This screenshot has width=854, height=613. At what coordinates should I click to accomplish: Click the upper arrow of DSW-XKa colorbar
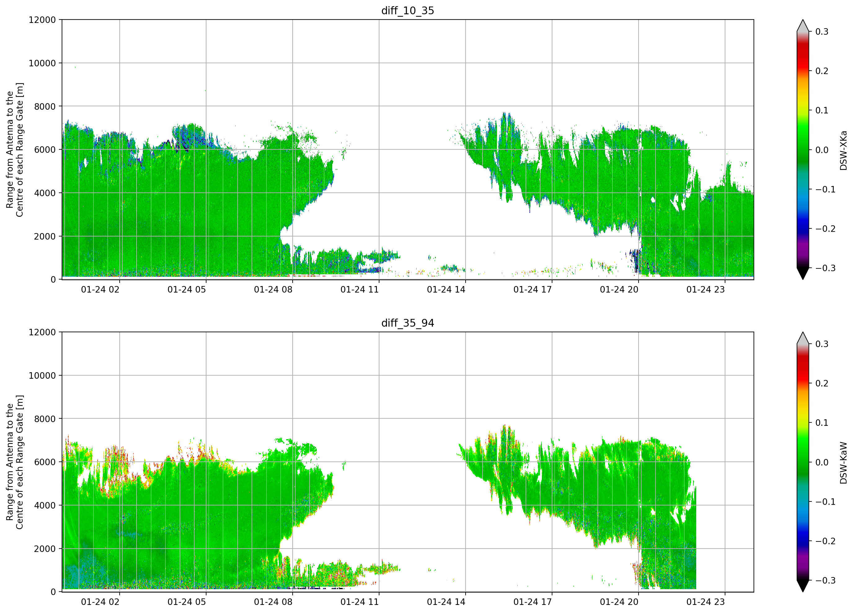(x=803, y=26)
